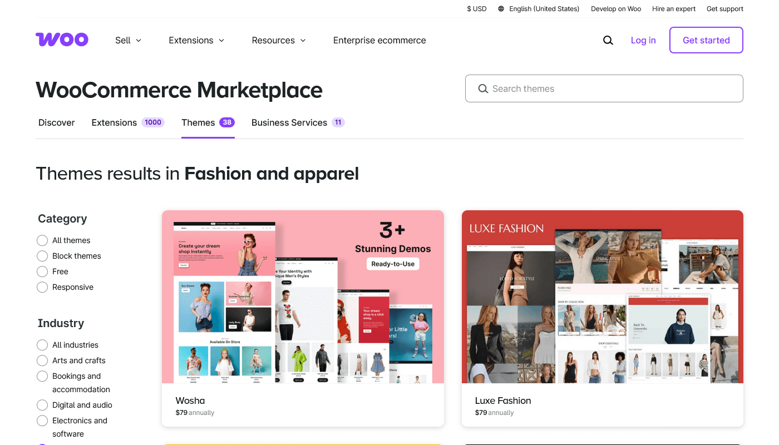Open the Luxe Fashion preview thumbnail
The width and height of the screenshot is (779, 445).
603,296
